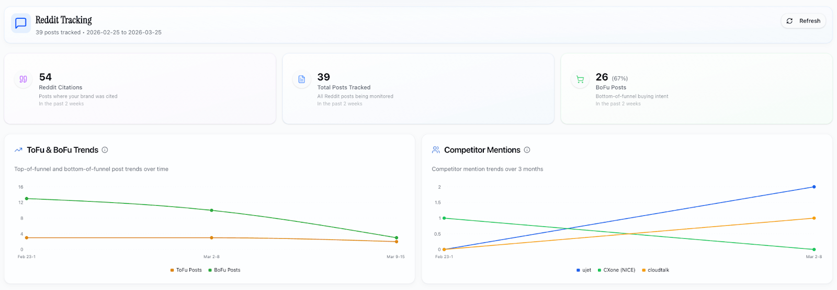Toggle the ujet series in legend
The image size is (837, 290).
[x=584, y=270]
